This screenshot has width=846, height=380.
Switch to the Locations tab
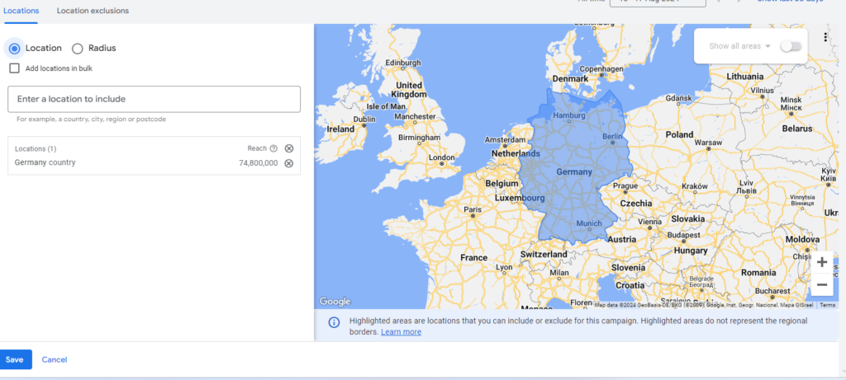(x=21, y=11)
